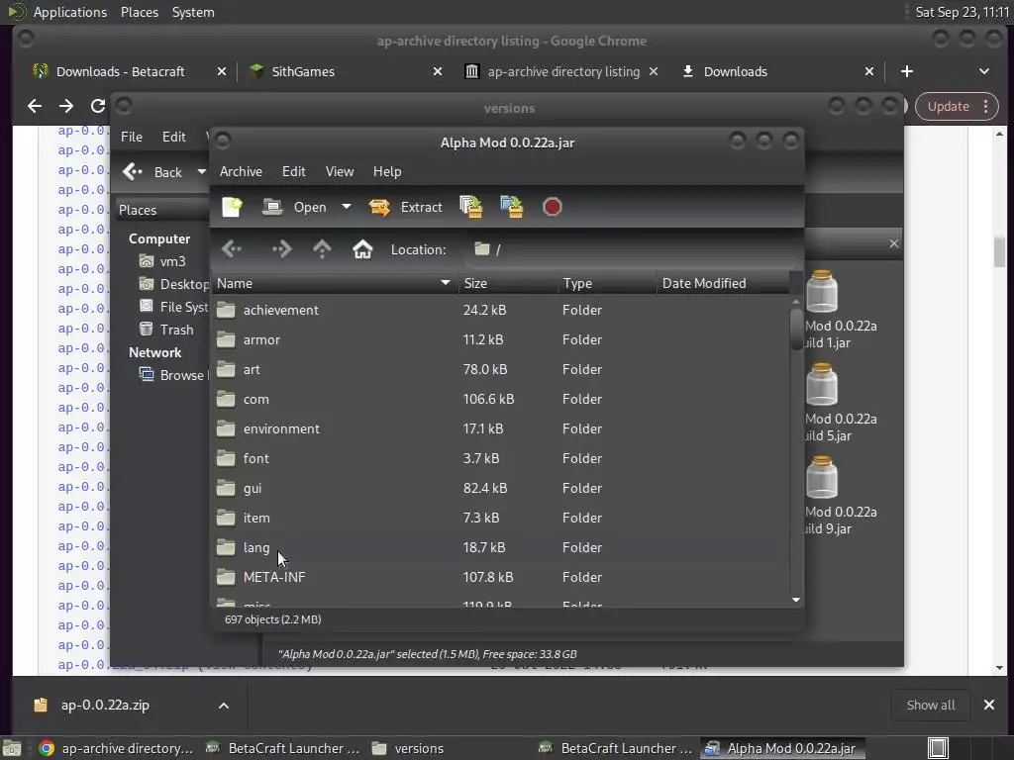Viewport: 1014px width, 760px height.
Task: Open the Archive menu
Action: tap(241, 171)
